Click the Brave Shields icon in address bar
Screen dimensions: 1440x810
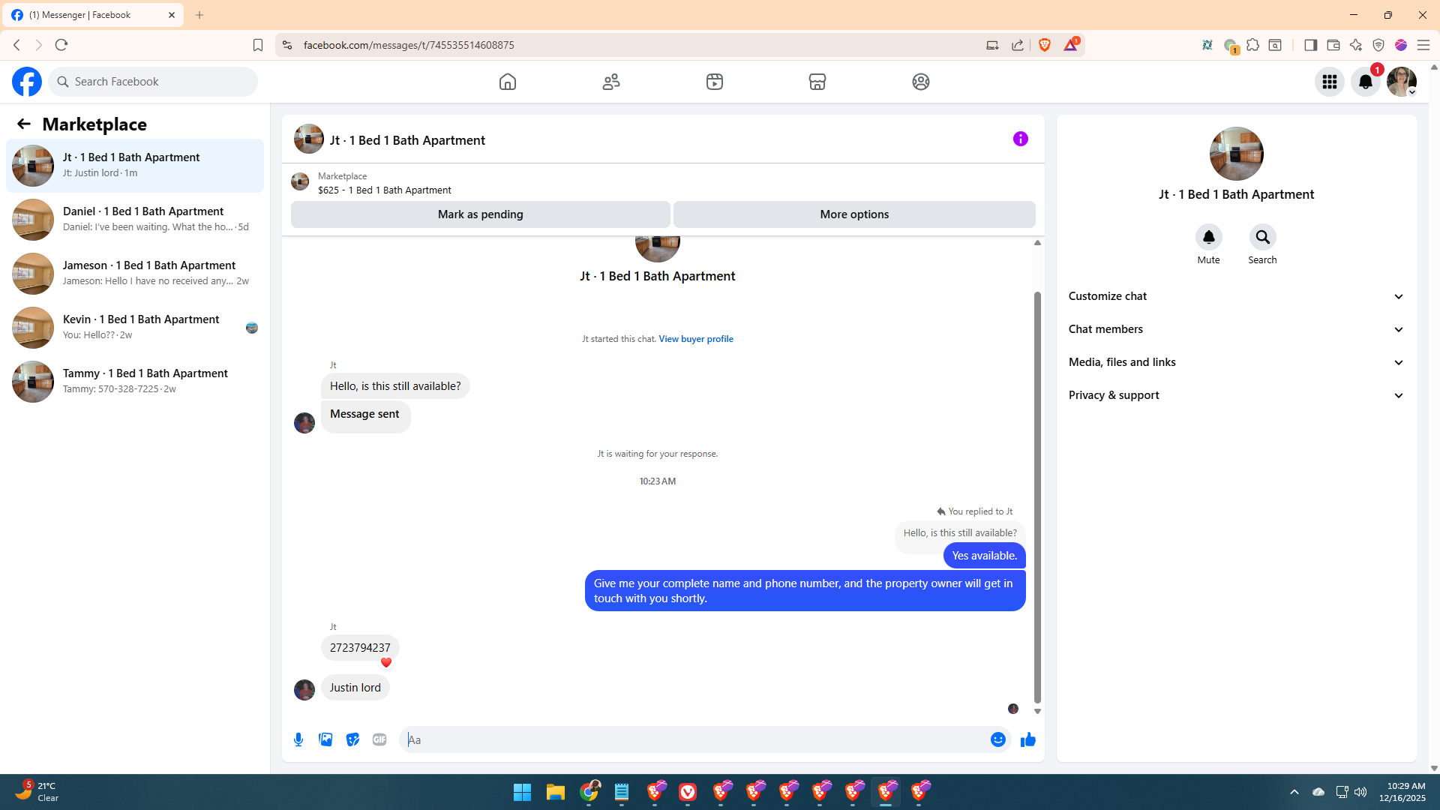(1045, 45)
